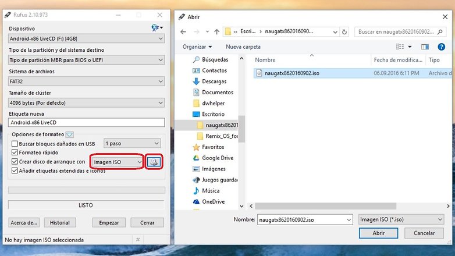Click Acerca de... button
455x256 pixels.
[24, 223]
